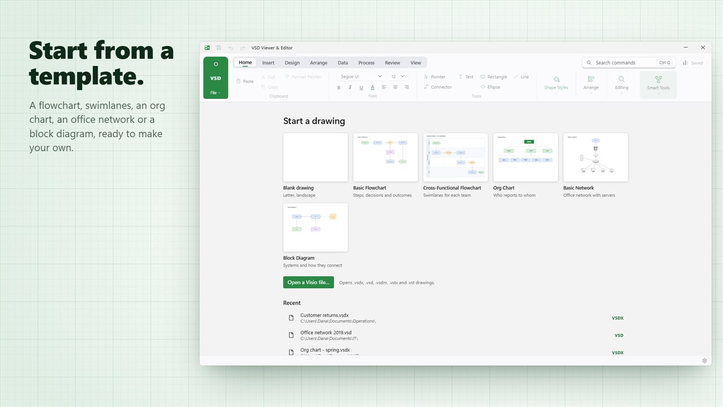Open the font size 12 dropdown

pos(398,76)
